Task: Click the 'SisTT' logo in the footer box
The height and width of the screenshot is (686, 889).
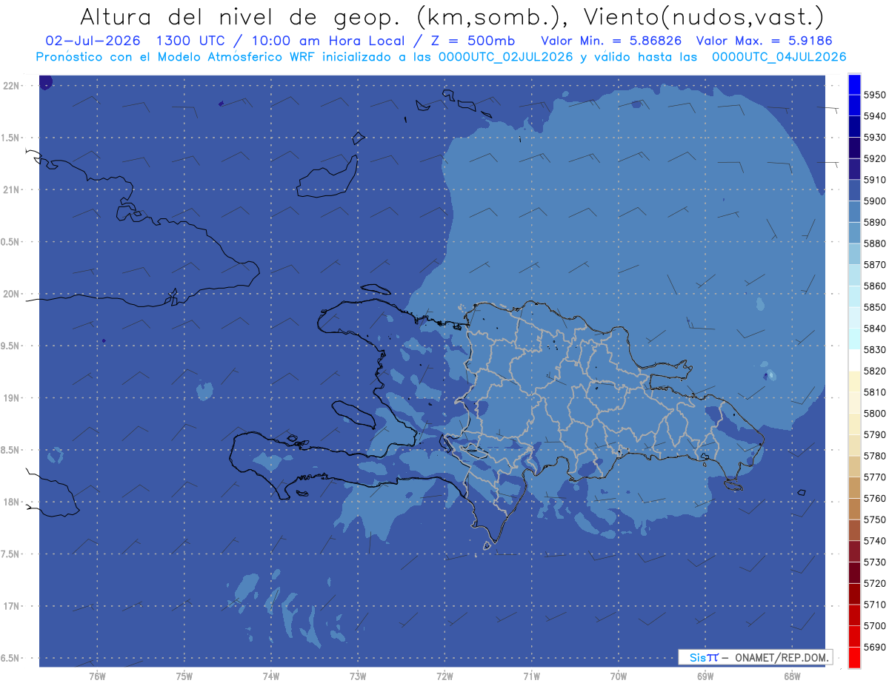Action: [x=704, y=657]
